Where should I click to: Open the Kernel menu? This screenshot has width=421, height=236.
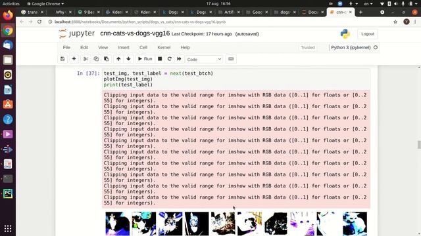(164, 47)
